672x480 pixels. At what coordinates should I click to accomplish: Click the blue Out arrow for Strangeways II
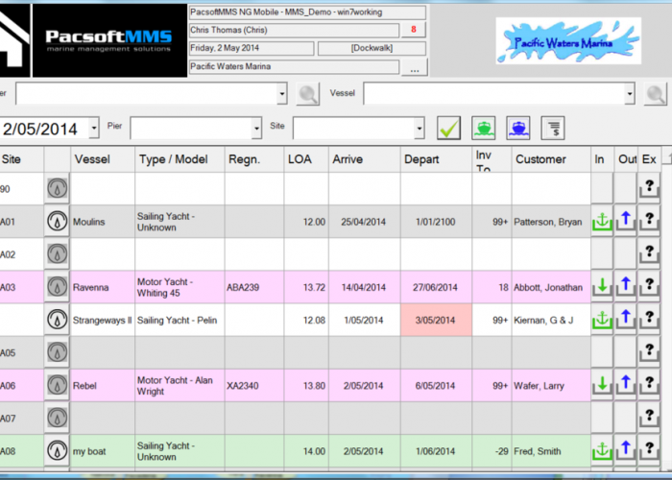click(x=626, y=320)
